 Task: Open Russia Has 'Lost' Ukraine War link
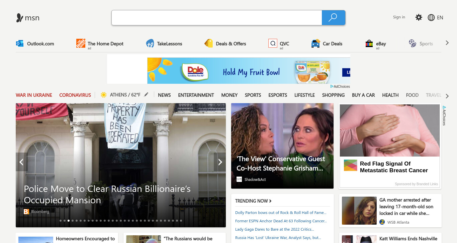coord(278,238)
